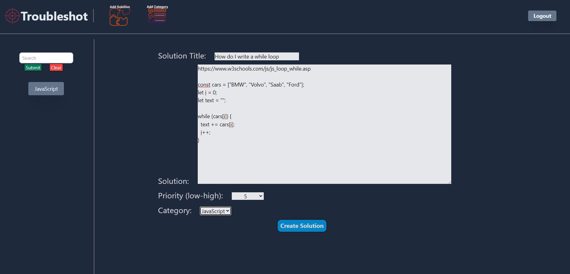This screenshot has height=274, width=570.
Task: Open the Priority dropdown
Action: tap(247, 196)
